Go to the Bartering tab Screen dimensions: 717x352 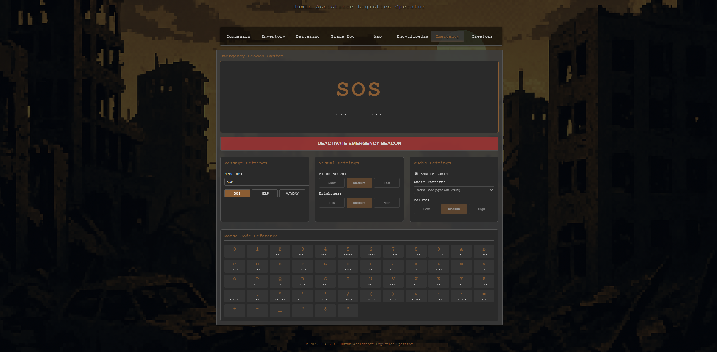[308, 36]
